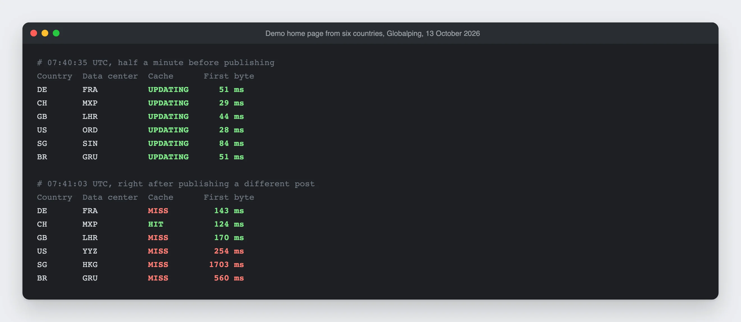Image resolution: width=741 pixels, height=322 pixels.
Task: Select the comment line '07:41:03 UTC, right after publishing'
Action: tap(176, 184)
